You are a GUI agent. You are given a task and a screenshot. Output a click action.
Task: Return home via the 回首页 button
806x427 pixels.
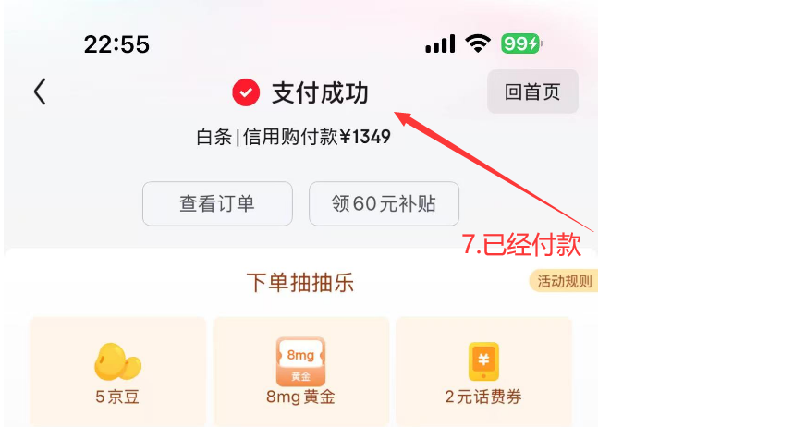(x=532, y=91)
